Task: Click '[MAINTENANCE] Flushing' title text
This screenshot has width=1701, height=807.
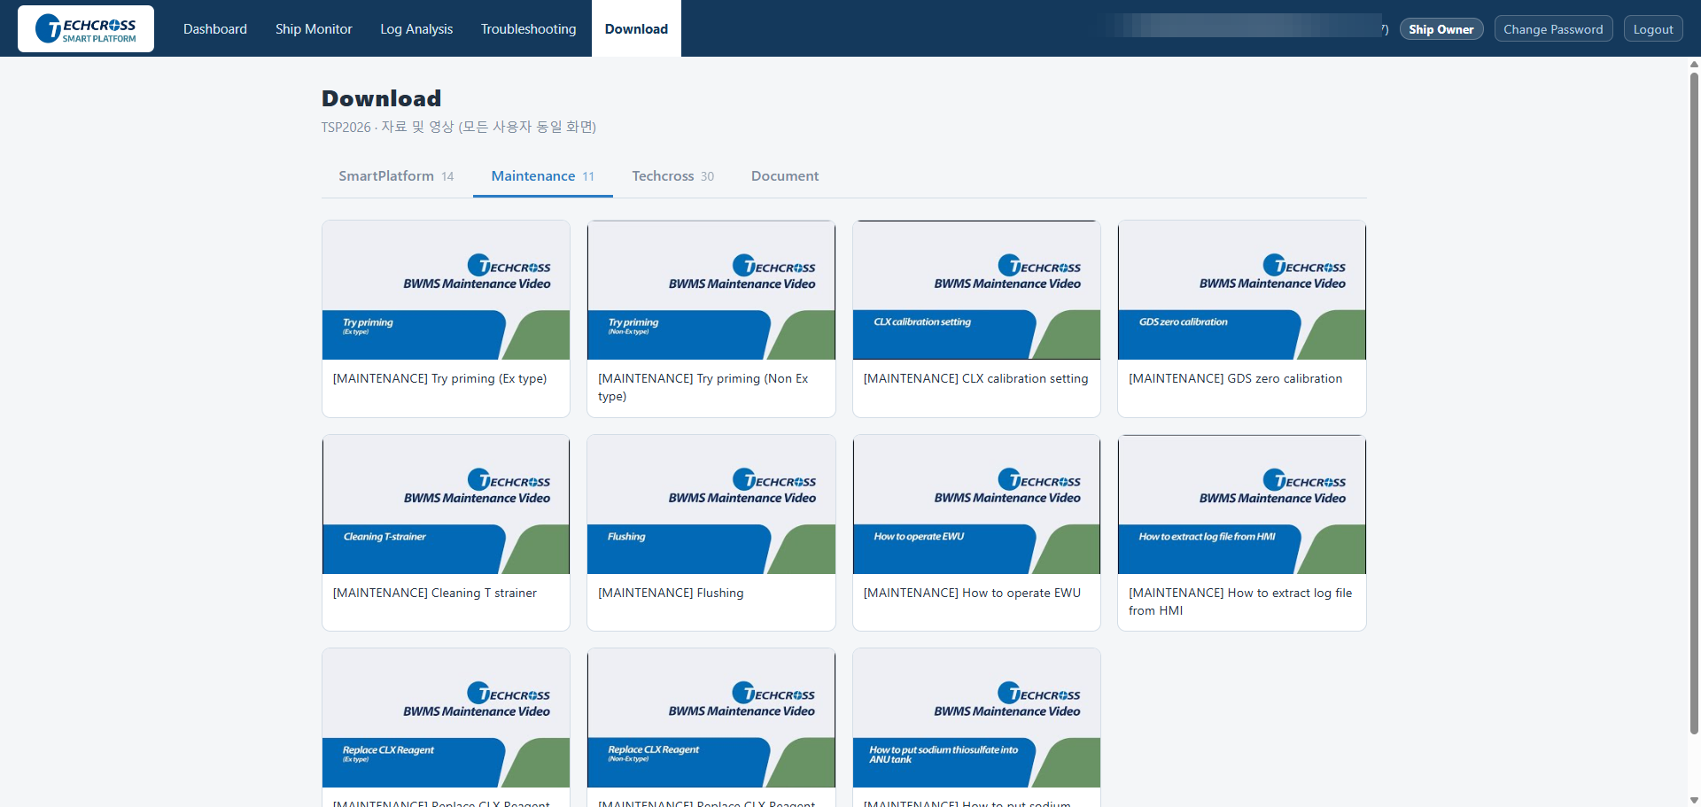Action: pyautogui.click(x=671, y=593)
